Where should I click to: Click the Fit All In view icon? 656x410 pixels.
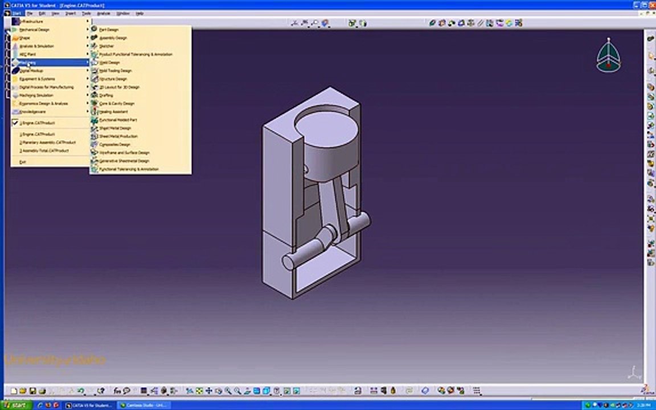pos(199,391)
